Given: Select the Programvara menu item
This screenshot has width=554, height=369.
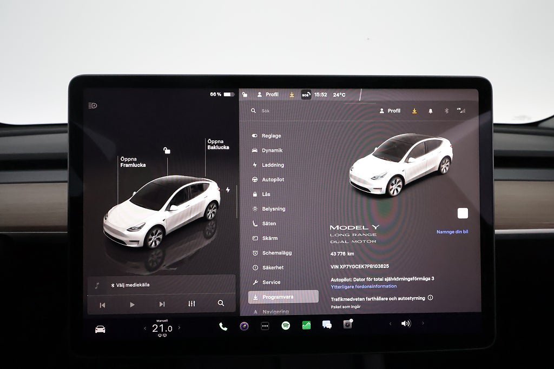Looking at the screenshot, I should [283, 297].
